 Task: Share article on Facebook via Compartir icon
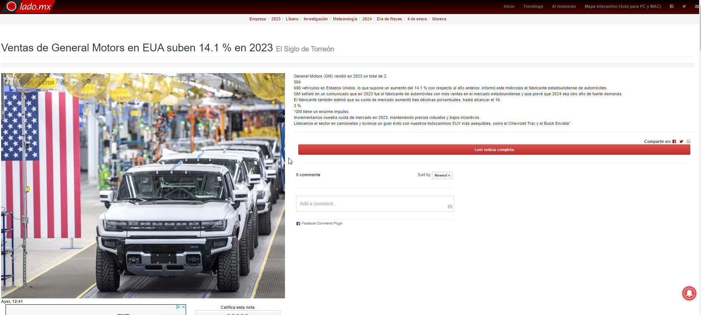coord(674,141)
